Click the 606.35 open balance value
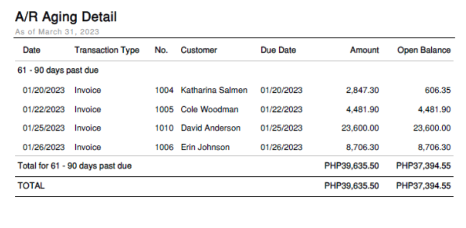Viewport: 466px width, 228px height. tap(438, 90)
